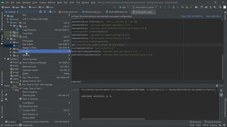Open the Build menu in the menu bar
Image resolution: width=227 pixels, height=127 pixels.
pyautogui.click(x=60, y=2)
